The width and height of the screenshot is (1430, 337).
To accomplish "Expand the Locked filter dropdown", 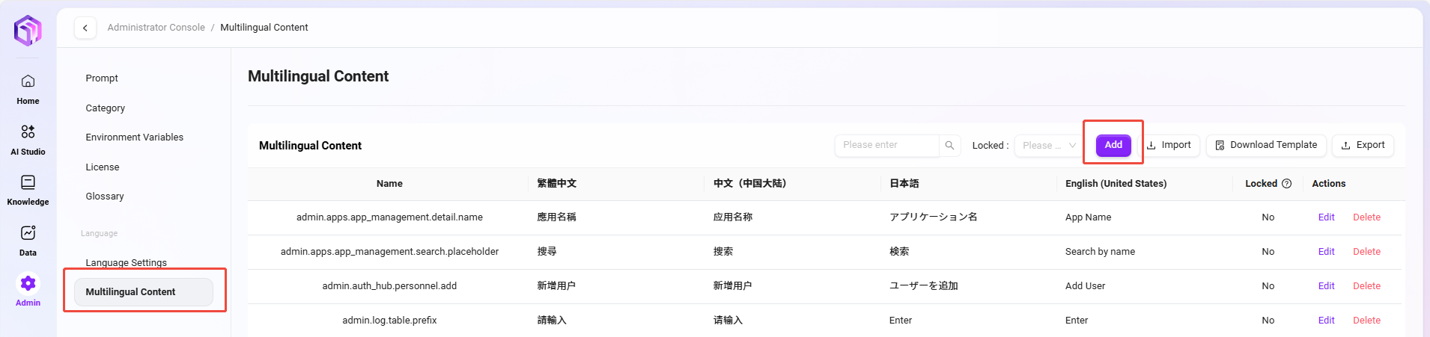I will point(1048,146).
